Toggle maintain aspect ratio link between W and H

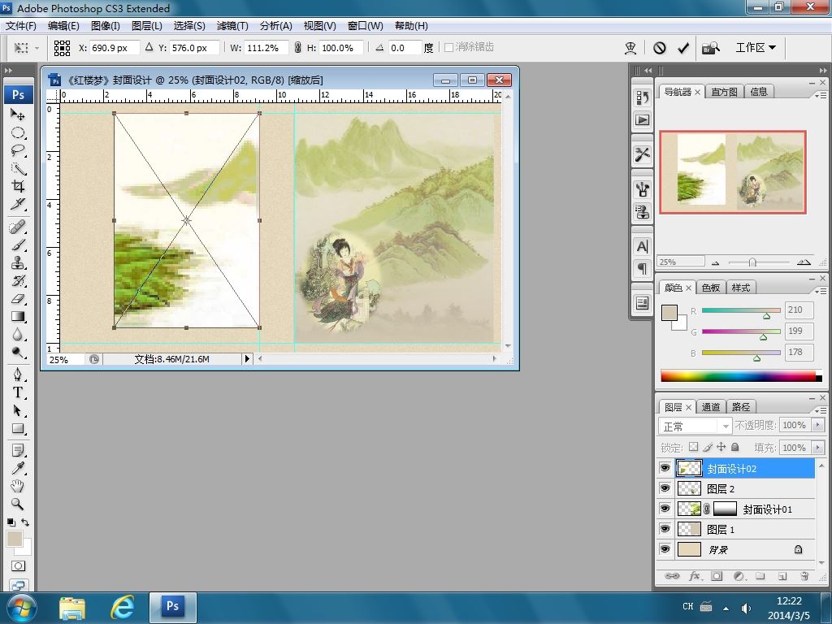point(297,48)
